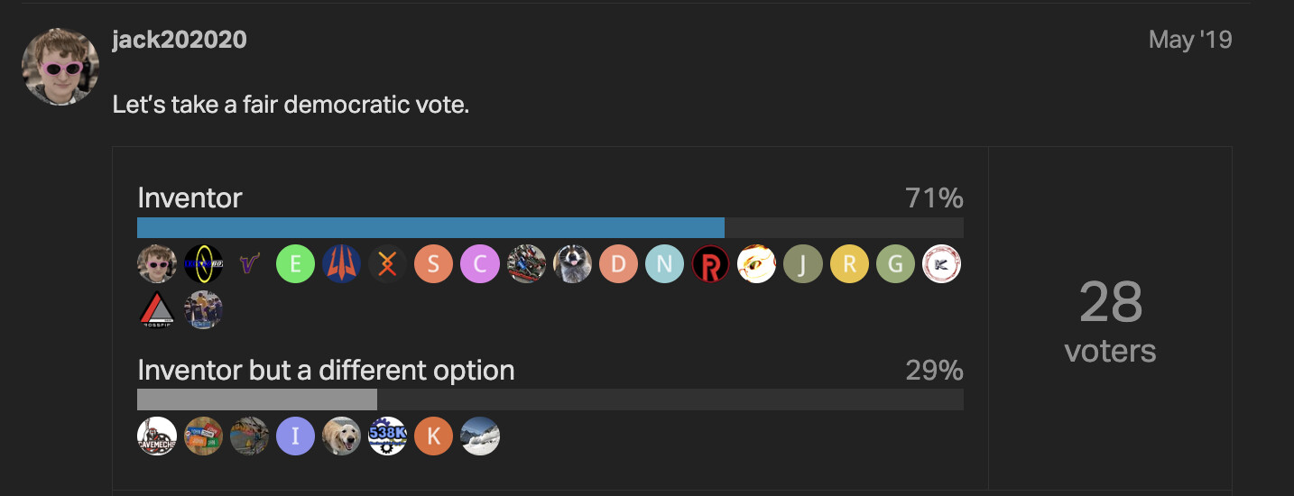
Task: Click the golden dog voter avatar
Action: (341, 436)
